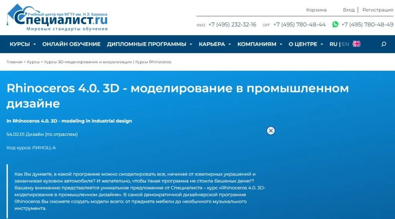Click the search magnifier icon
Image resolution: width=395 pixels, height=219 pixels.
(384, 44)
